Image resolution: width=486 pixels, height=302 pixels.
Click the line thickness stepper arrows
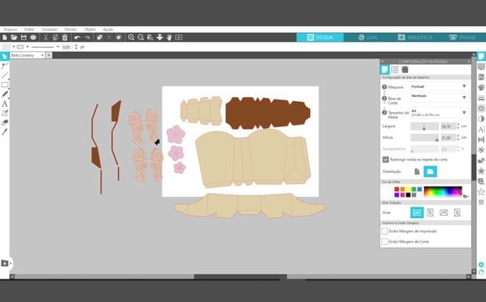(x=76, y=47)
